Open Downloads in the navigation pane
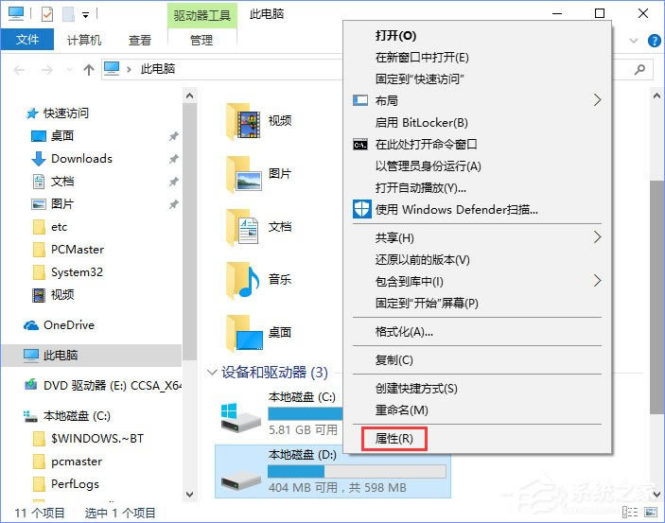 point(82,159)
